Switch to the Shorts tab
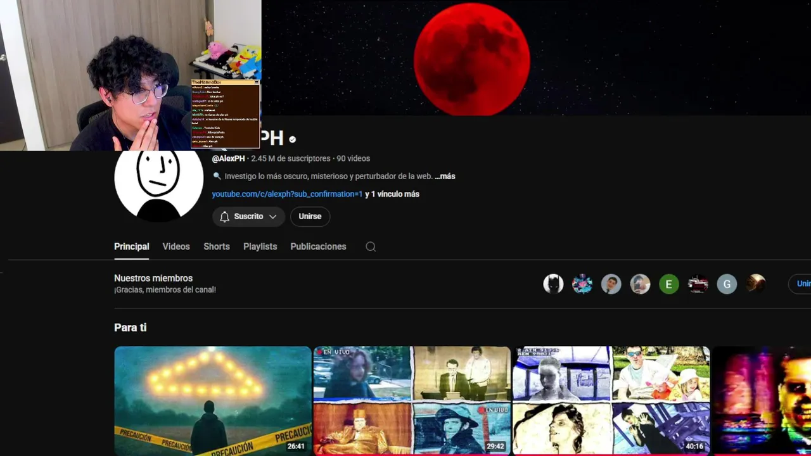Image resolution: width=811 pixels, height=456 pixels. [217, 246]
